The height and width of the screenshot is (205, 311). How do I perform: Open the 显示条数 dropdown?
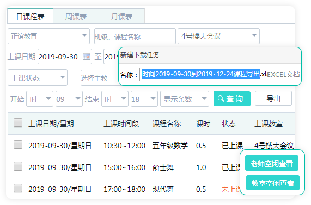pos(185,99)
